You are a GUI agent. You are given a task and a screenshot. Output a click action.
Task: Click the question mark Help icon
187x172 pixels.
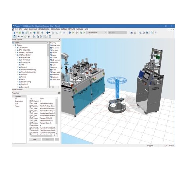tap(42, 33)
